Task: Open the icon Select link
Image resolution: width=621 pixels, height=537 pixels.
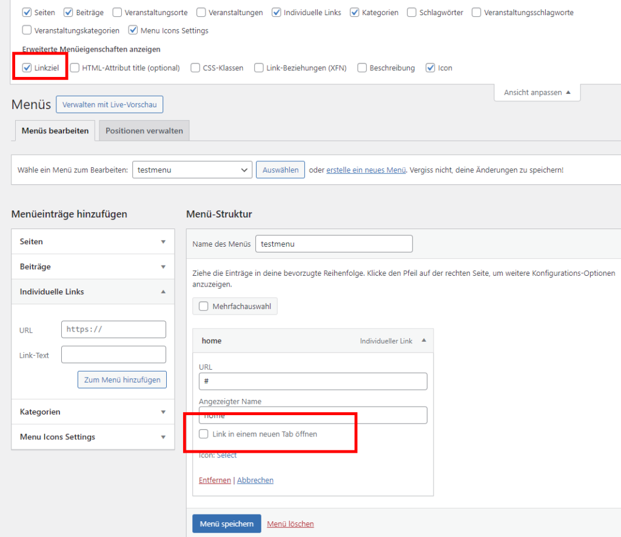Action: point(227,455)
